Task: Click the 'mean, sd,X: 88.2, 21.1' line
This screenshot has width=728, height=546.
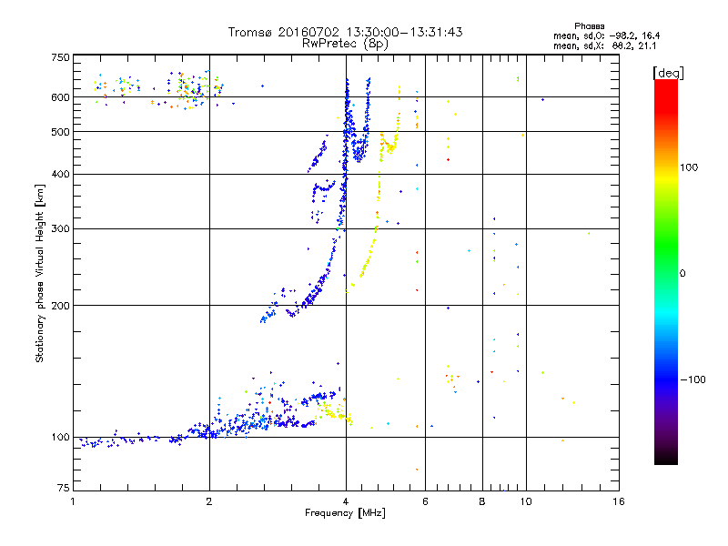Action: point(604,46)
